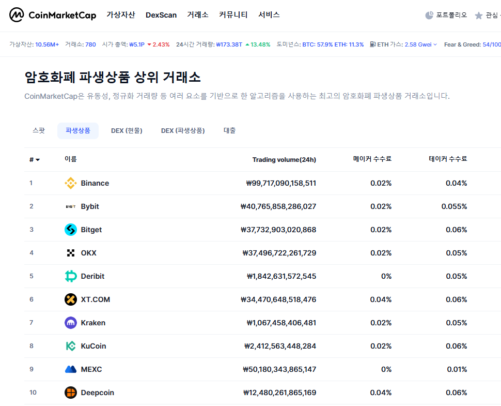This screenshot has height=406, width=501.
Task: Open the MEXC exchange name
Action: (91, 369)
